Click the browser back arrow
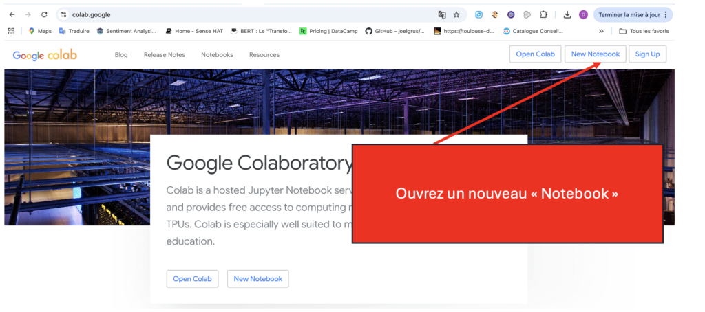Screen dimensions: 705x312 coord(12,14)
